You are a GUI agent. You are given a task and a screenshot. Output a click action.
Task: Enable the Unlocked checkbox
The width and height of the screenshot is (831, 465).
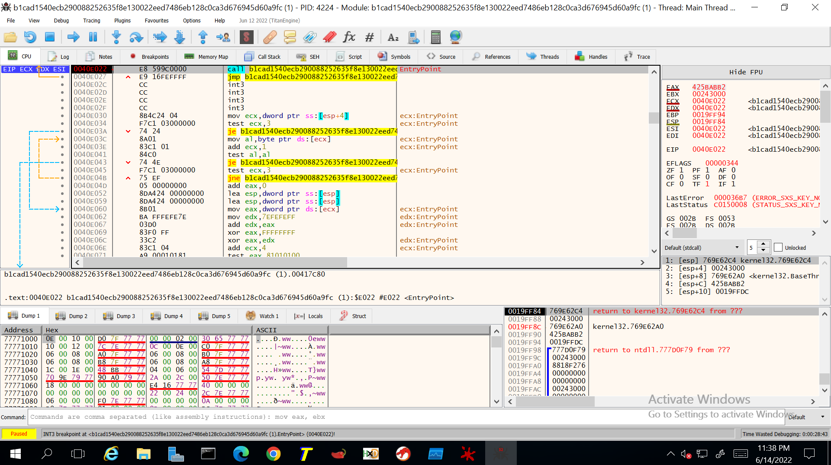tap(779, 247)
